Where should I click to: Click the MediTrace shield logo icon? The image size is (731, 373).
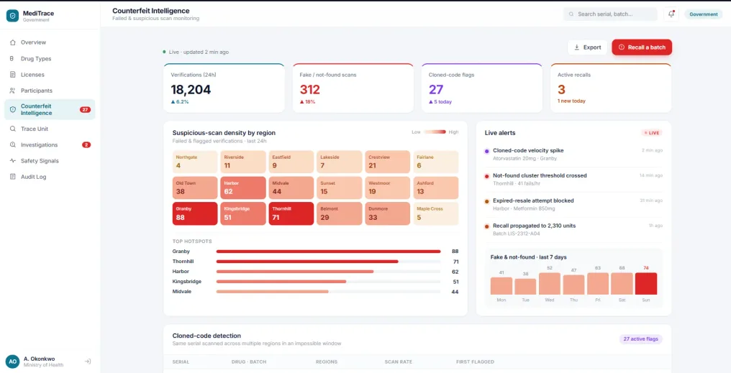(x=12, y=16)
